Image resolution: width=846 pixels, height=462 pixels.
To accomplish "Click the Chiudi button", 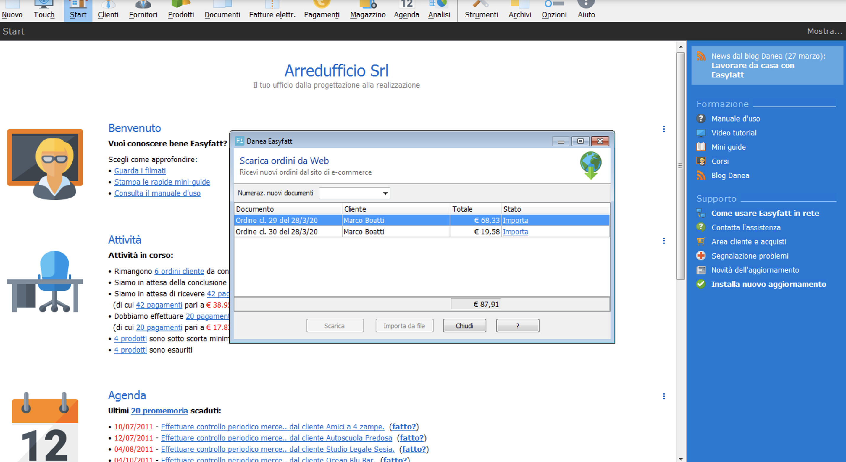I will tap(464, 326).
